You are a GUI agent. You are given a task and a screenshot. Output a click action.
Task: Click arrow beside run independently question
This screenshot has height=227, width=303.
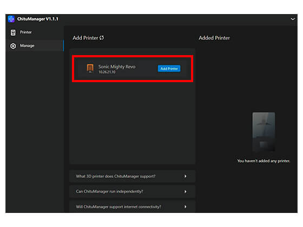(185, 191)
